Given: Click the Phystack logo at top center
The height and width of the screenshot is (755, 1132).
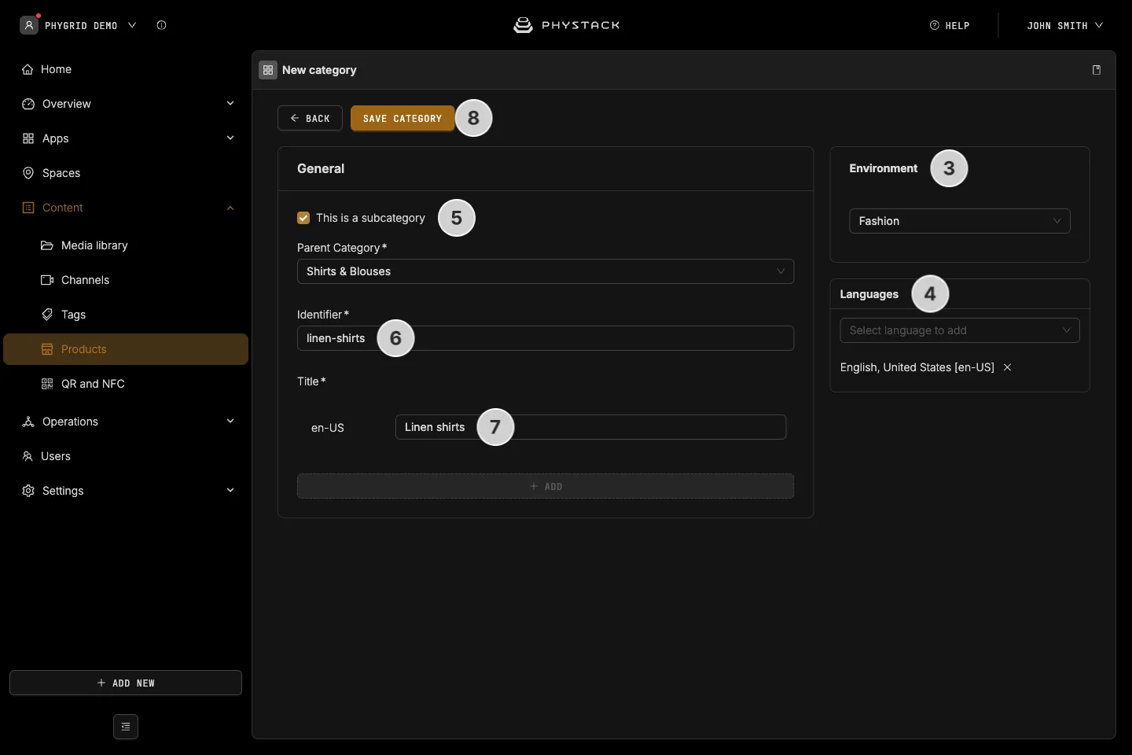Looking at the screenshot, I should click(x=566, y=25).
